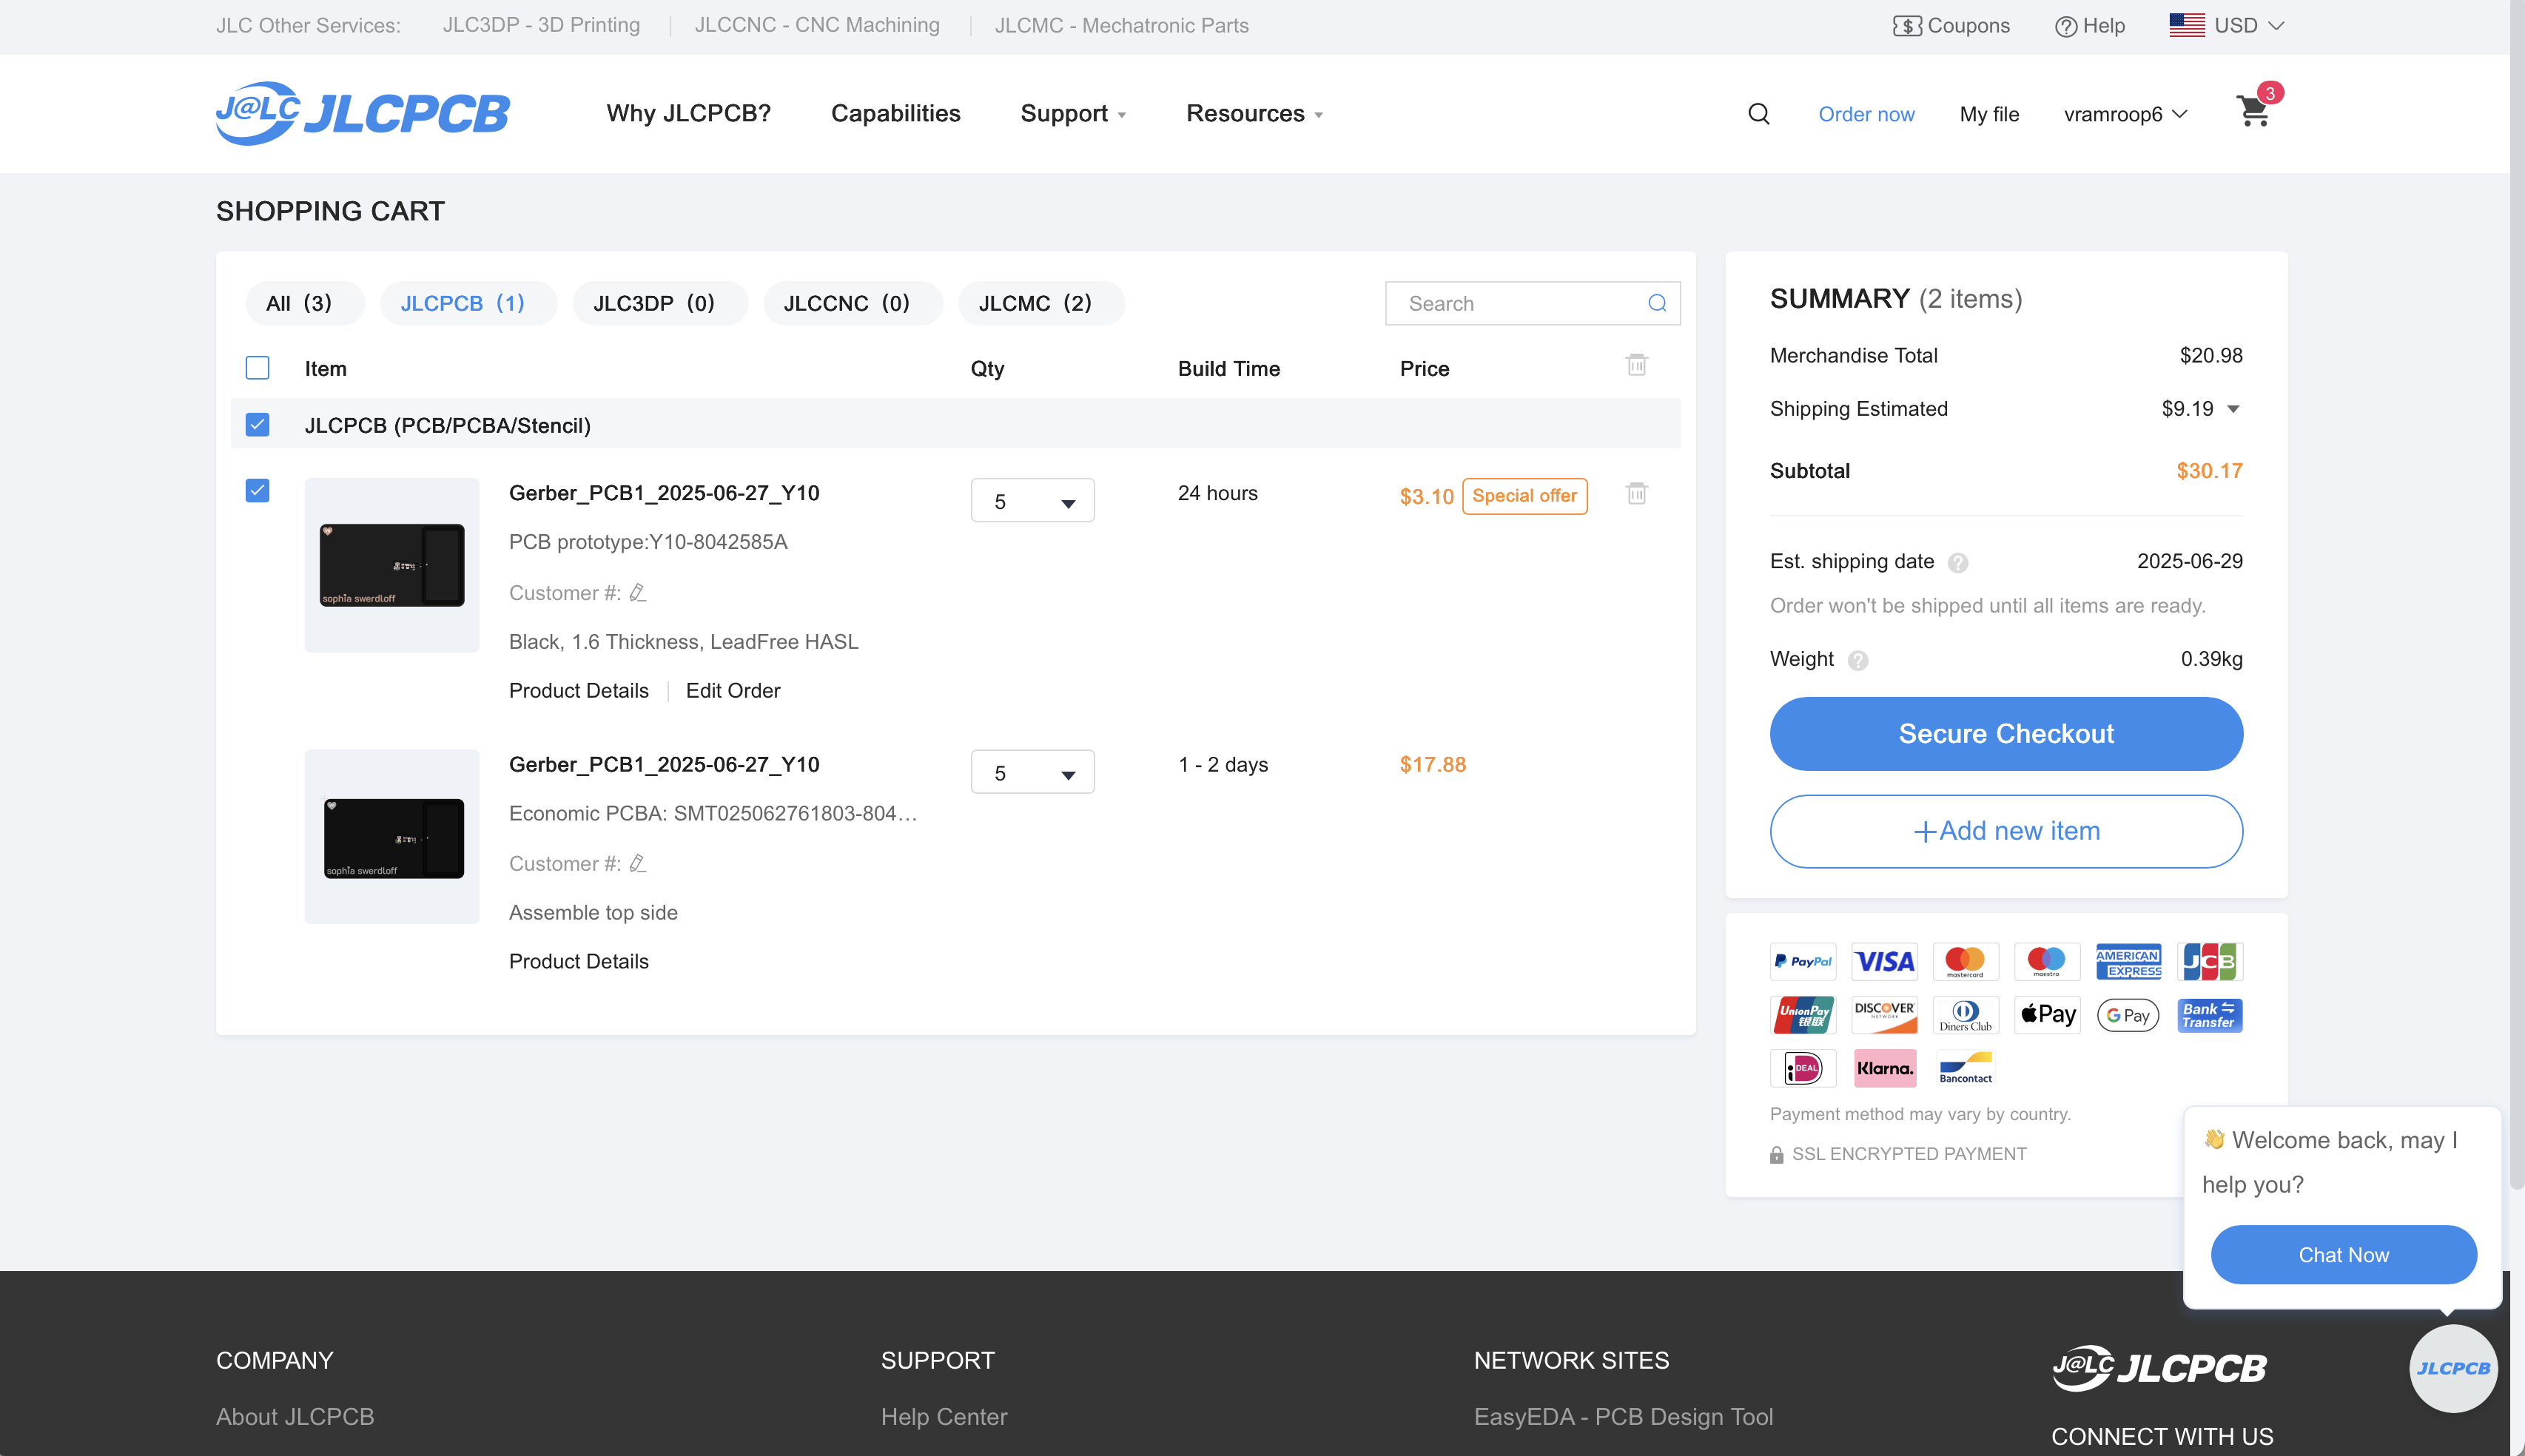Click the Edit Order link
Viewport: 2525px width, 1456px height.
733,691
